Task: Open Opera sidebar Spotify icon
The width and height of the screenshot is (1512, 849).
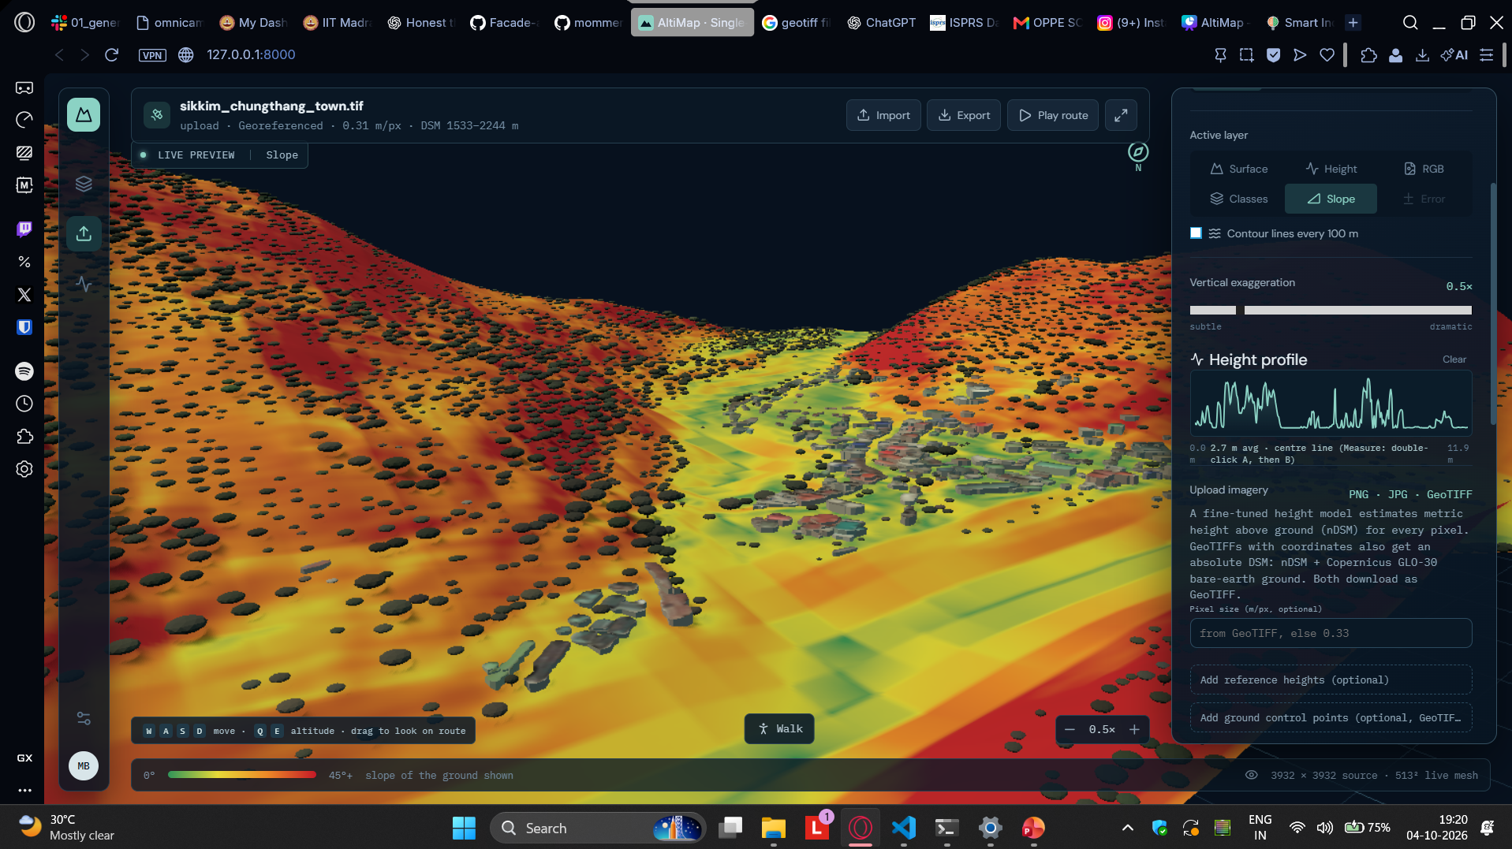Action: coord(24,371)
